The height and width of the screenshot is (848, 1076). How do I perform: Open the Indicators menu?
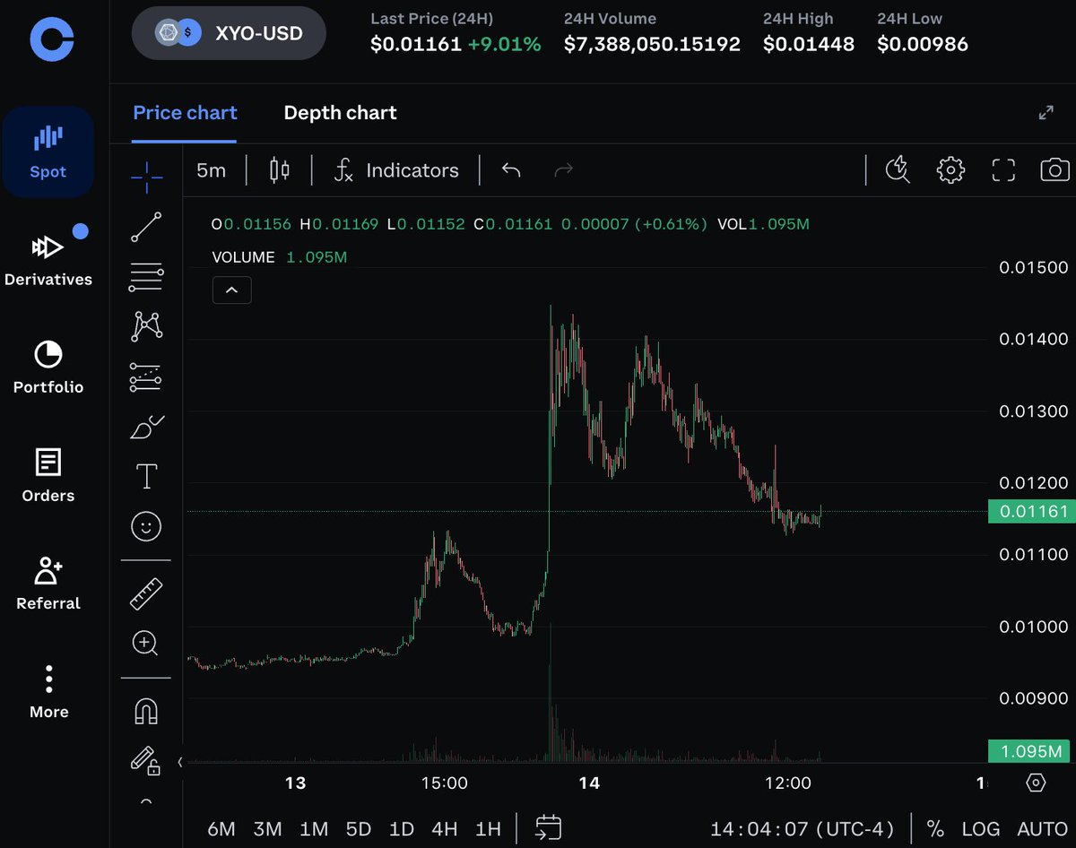[x=395, y=170]
